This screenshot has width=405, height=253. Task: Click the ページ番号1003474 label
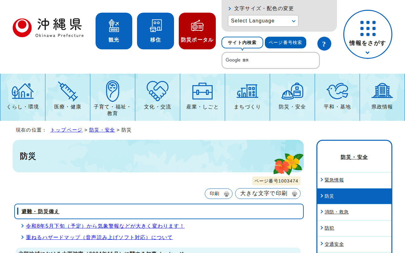click(276, 181)
